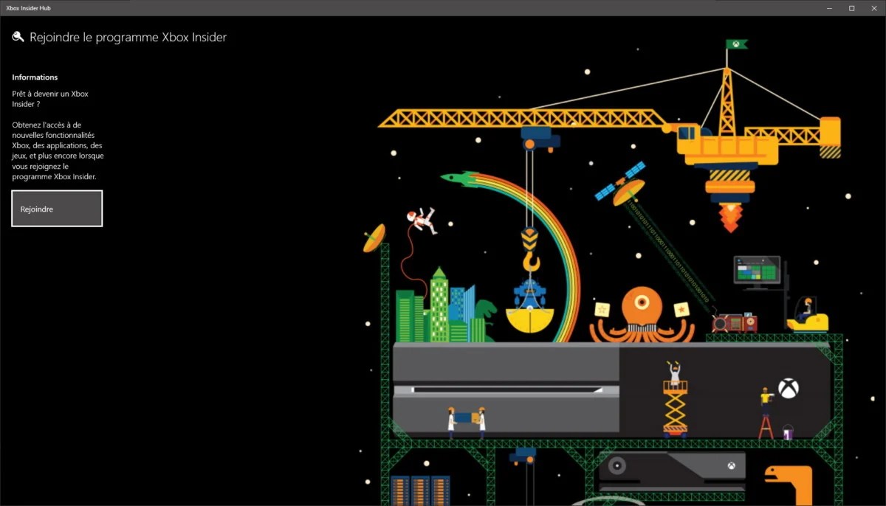Click the "Xbox Insider Hub" title bar text

point(29,8)
